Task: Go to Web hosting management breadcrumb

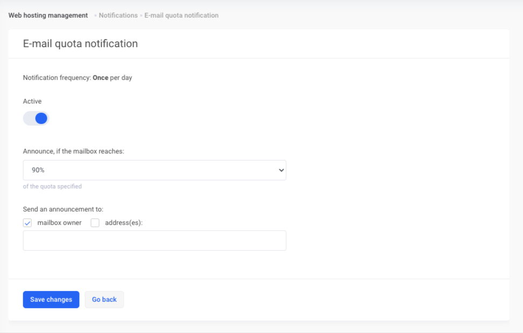Action: click(x=48, y=16)
